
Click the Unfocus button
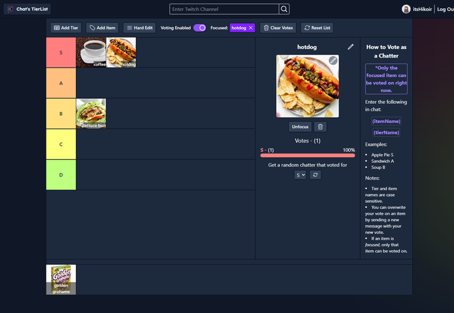pos(300,126)
